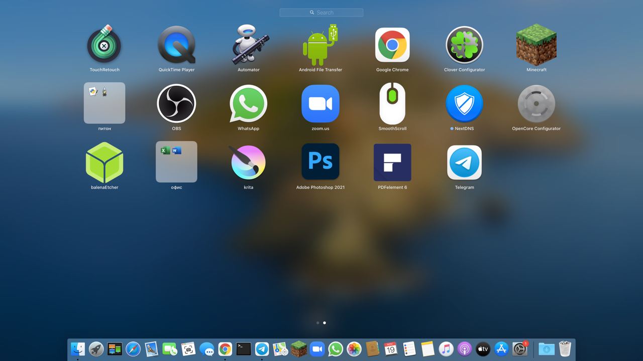
Task: Open Finder in the Dock
Action: coord(78,349)
